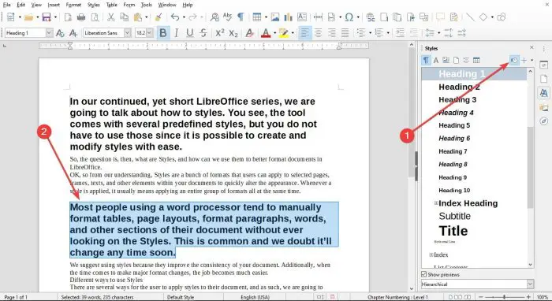
Task: Apply Heading 2 style from list
Action: click(x=459, y=87)
